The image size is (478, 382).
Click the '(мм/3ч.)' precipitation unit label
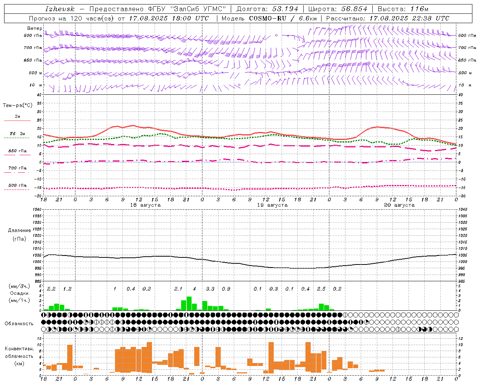pyautogui.click(x=19, y=286)
